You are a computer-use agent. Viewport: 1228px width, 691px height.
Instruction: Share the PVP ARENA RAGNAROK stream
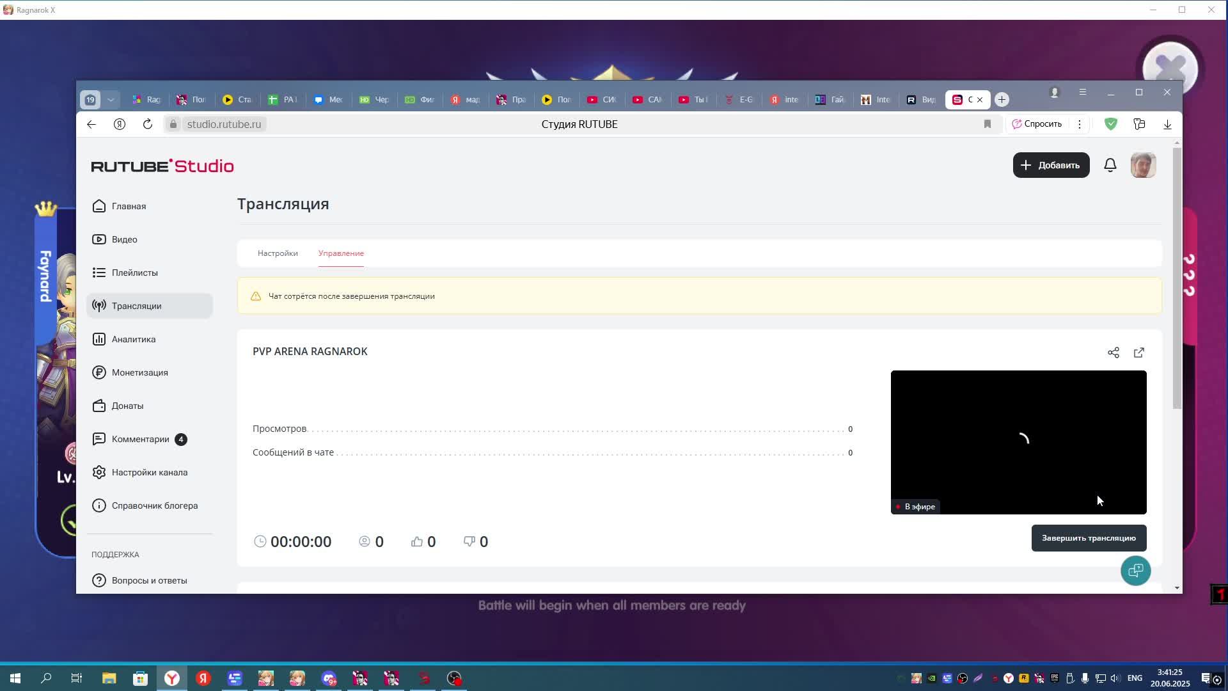(x=1114, y=353)
